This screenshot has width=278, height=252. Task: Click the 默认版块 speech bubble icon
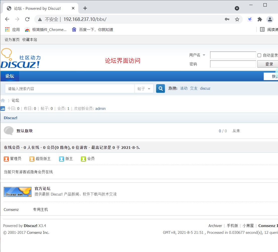[9, 131]
